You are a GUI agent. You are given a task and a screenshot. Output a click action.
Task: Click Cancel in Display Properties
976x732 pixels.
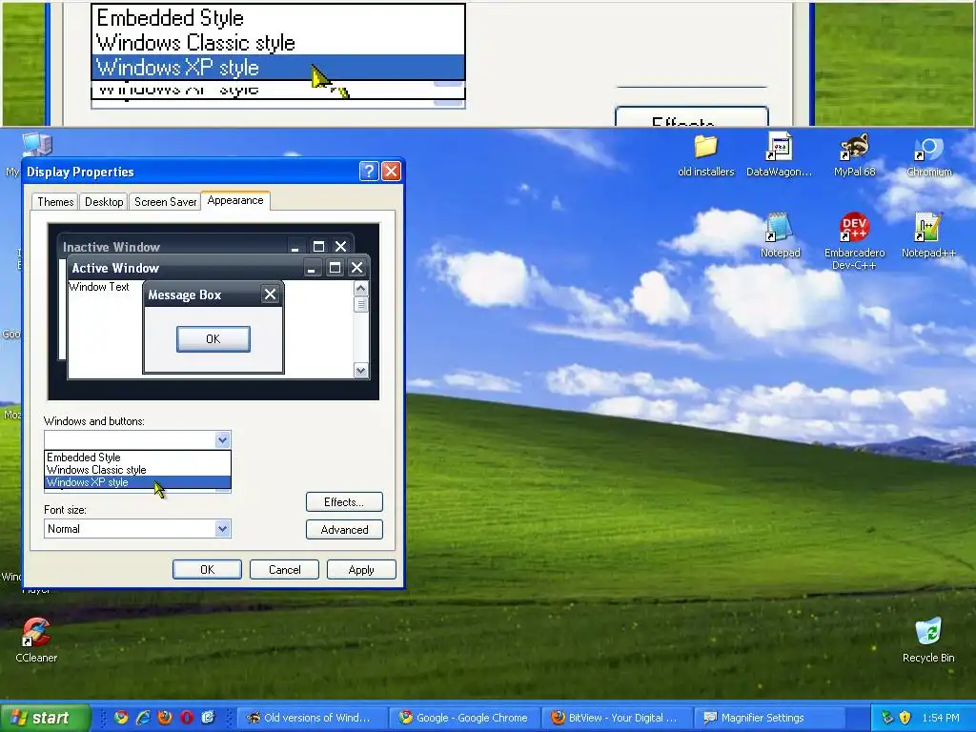point(284,570)
